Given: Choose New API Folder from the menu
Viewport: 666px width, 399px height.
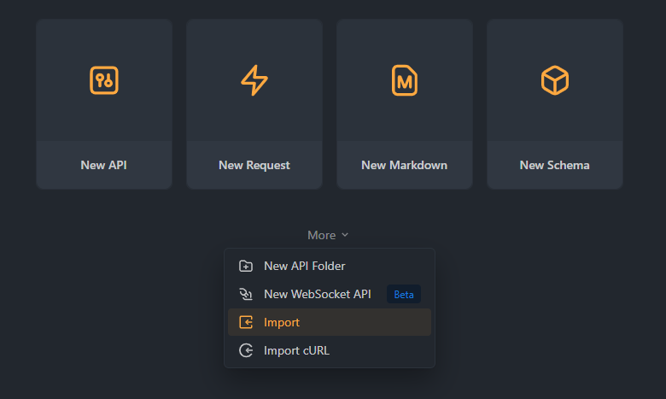Looking at the screenshot, I should tap(330, 266).
